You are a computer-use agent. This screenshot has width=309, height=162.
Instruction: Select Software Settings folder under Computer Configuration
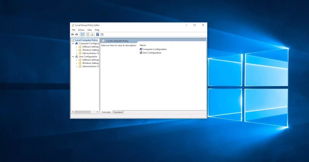coord(89,47)
